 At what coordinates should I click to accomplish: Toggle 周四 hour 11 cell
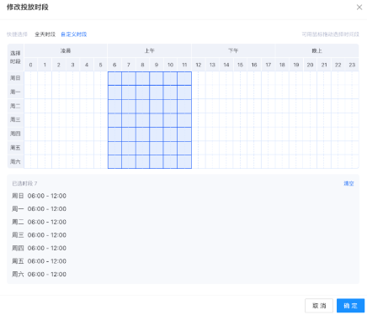(x=184, y=134)
